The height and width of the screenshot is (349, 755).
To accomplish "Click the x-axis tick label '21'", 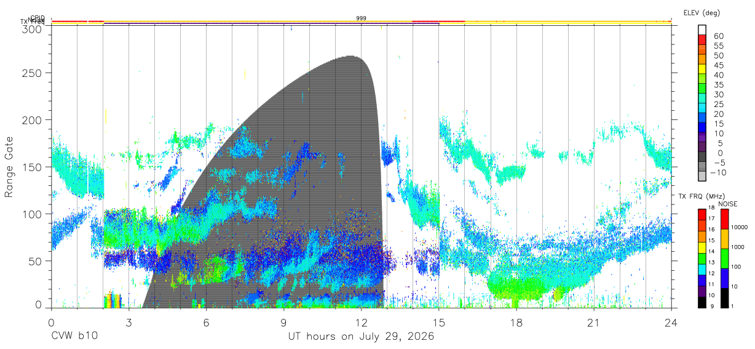I will click(x=593, y=323).
